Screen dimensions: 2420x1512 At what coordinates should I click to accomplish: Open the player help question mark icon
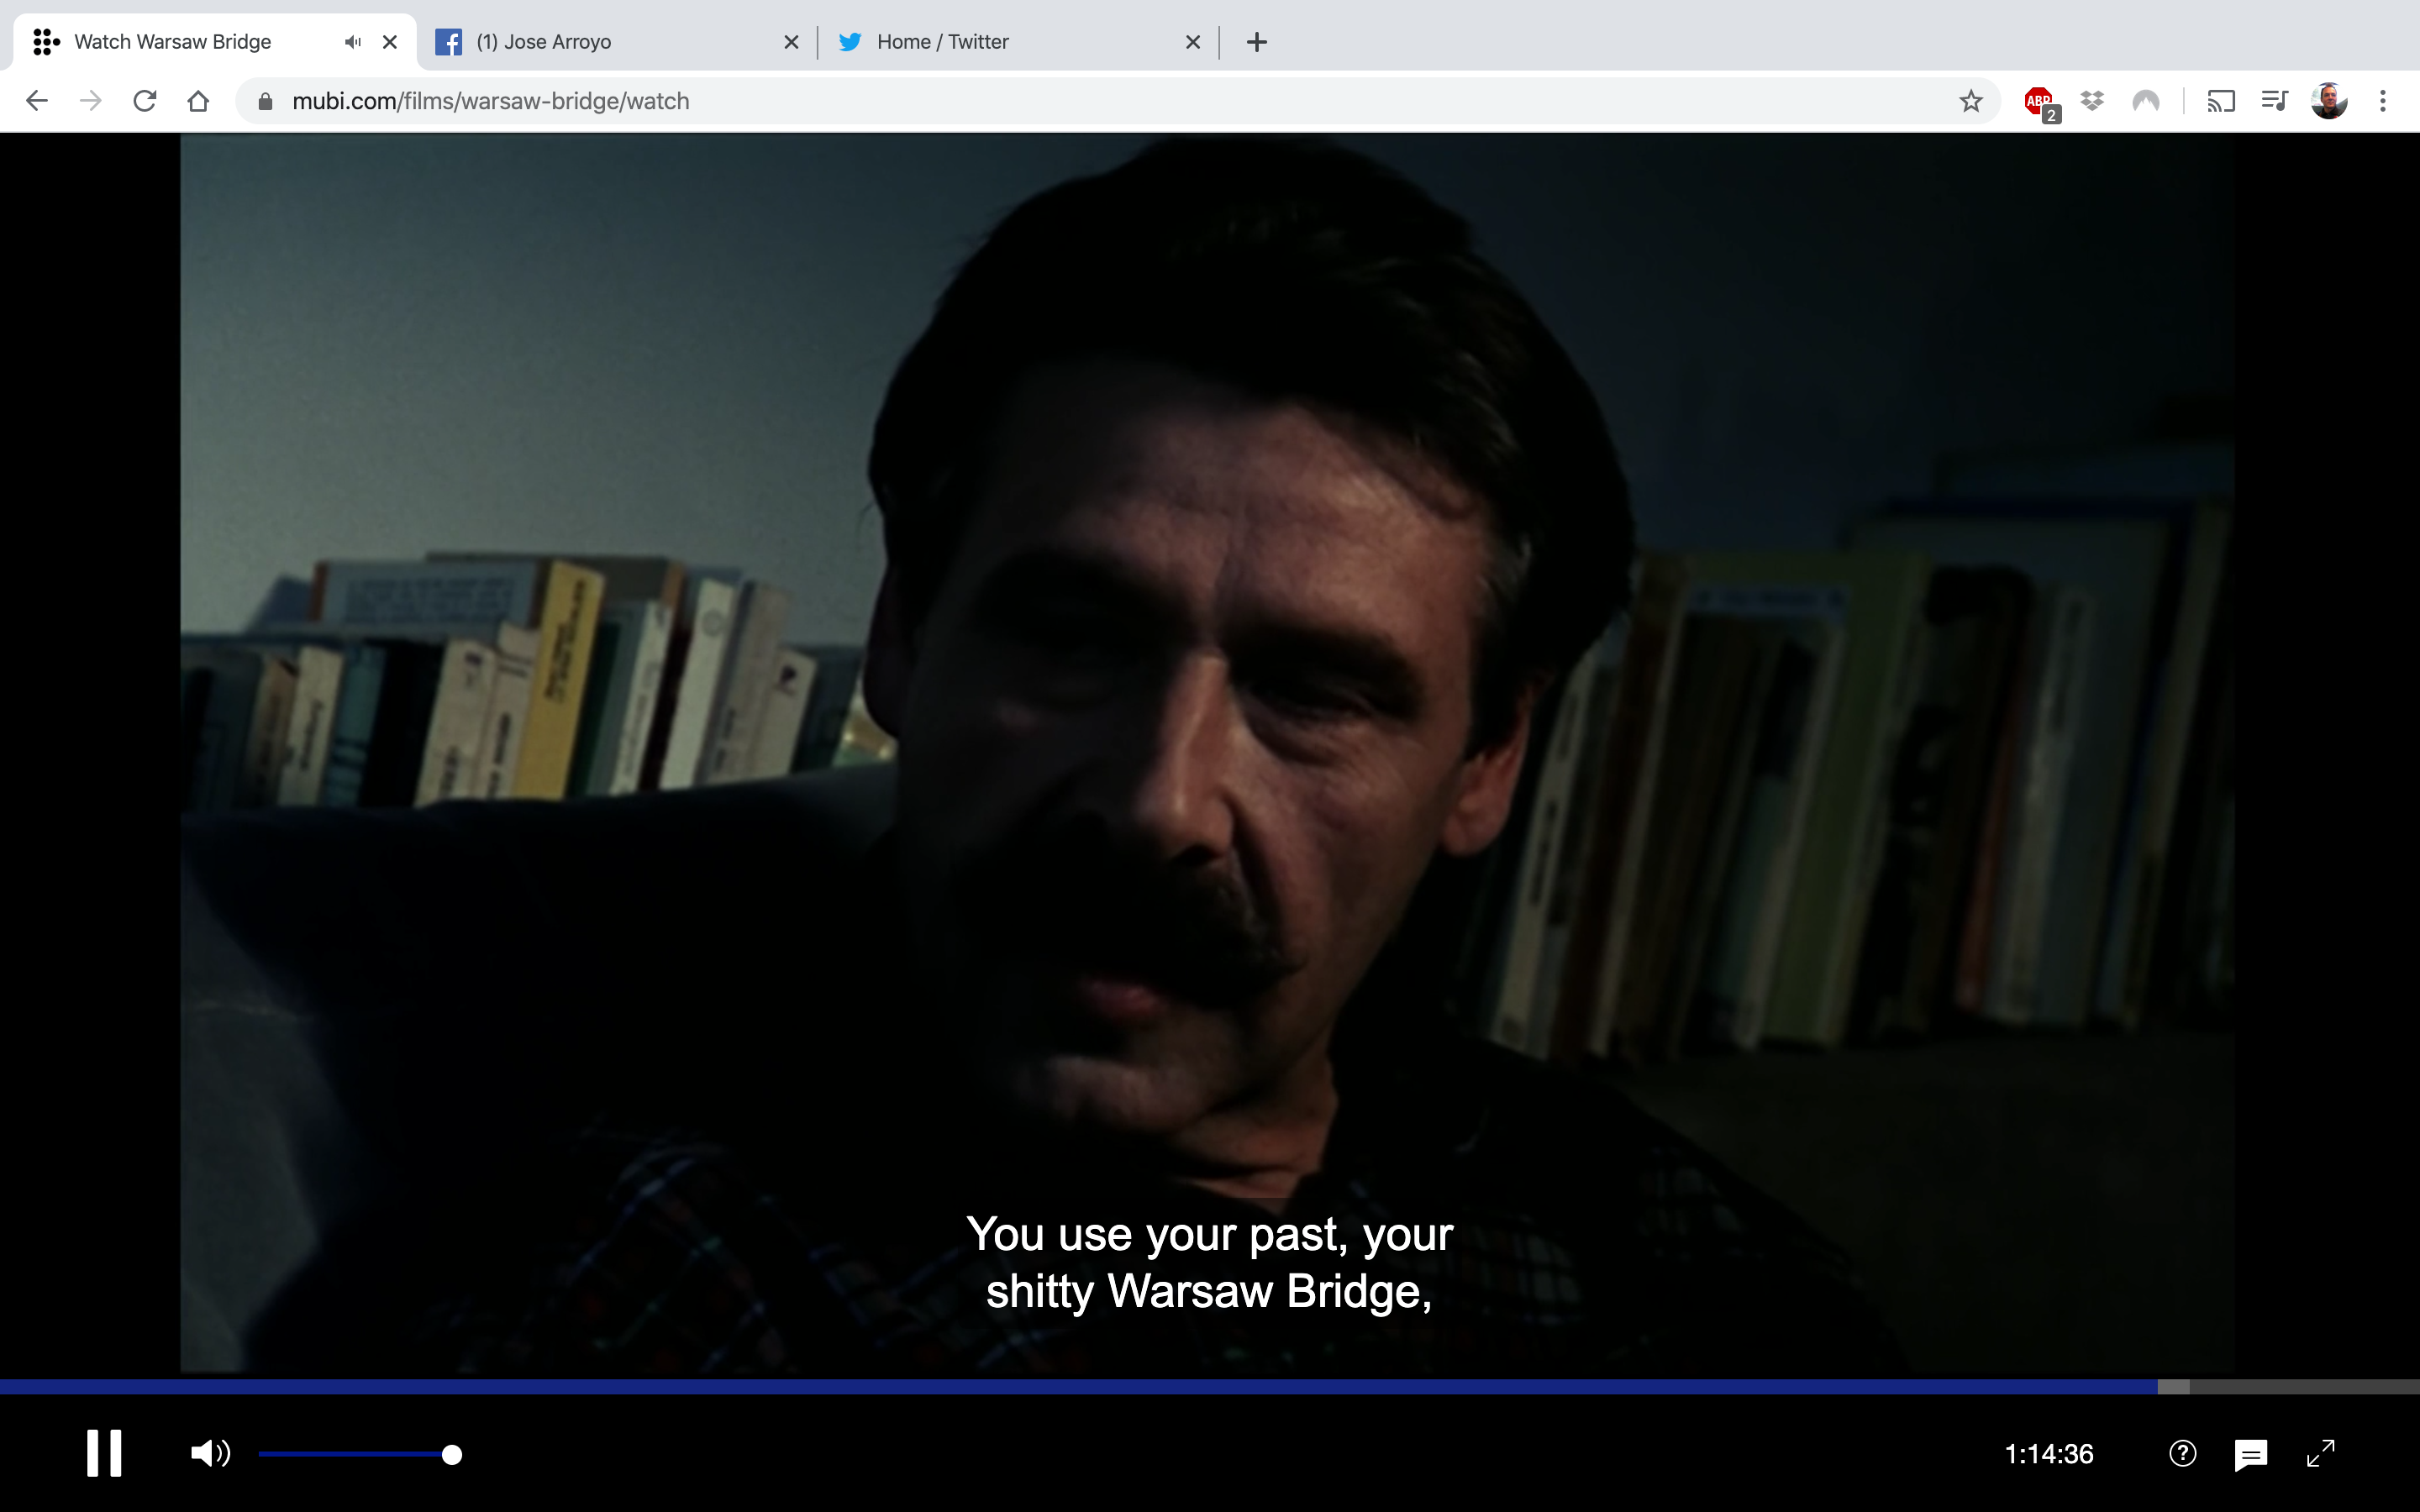tap(2182, 1453)
